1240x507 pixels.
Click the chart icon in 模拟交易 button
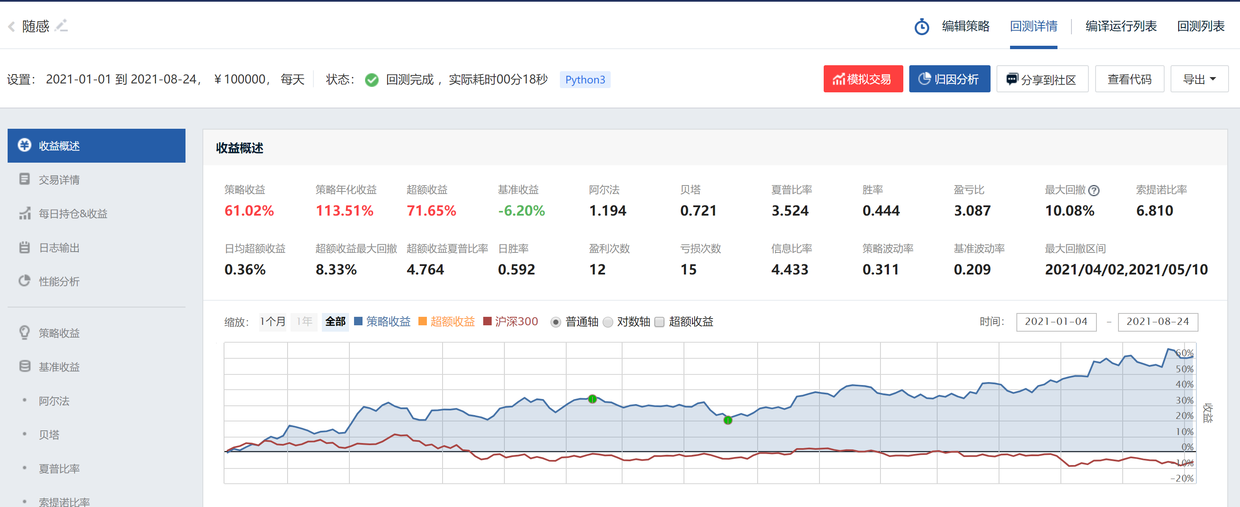coord(839,79)
